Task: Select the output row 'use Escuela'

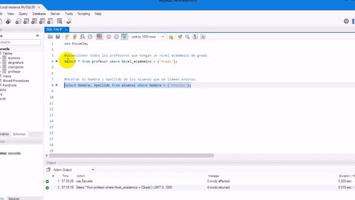Action: click(199, 181)
